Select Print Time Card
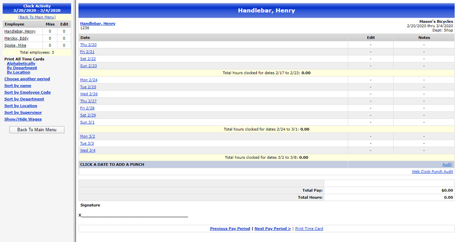This screenshot has width=457, height=242. click(309, 228)
